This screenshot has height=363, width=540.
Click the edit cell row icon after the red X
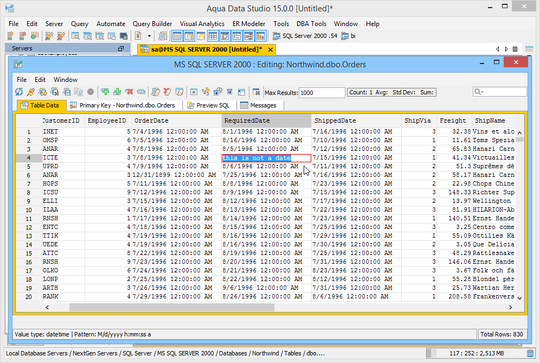[x=141, y=92]
